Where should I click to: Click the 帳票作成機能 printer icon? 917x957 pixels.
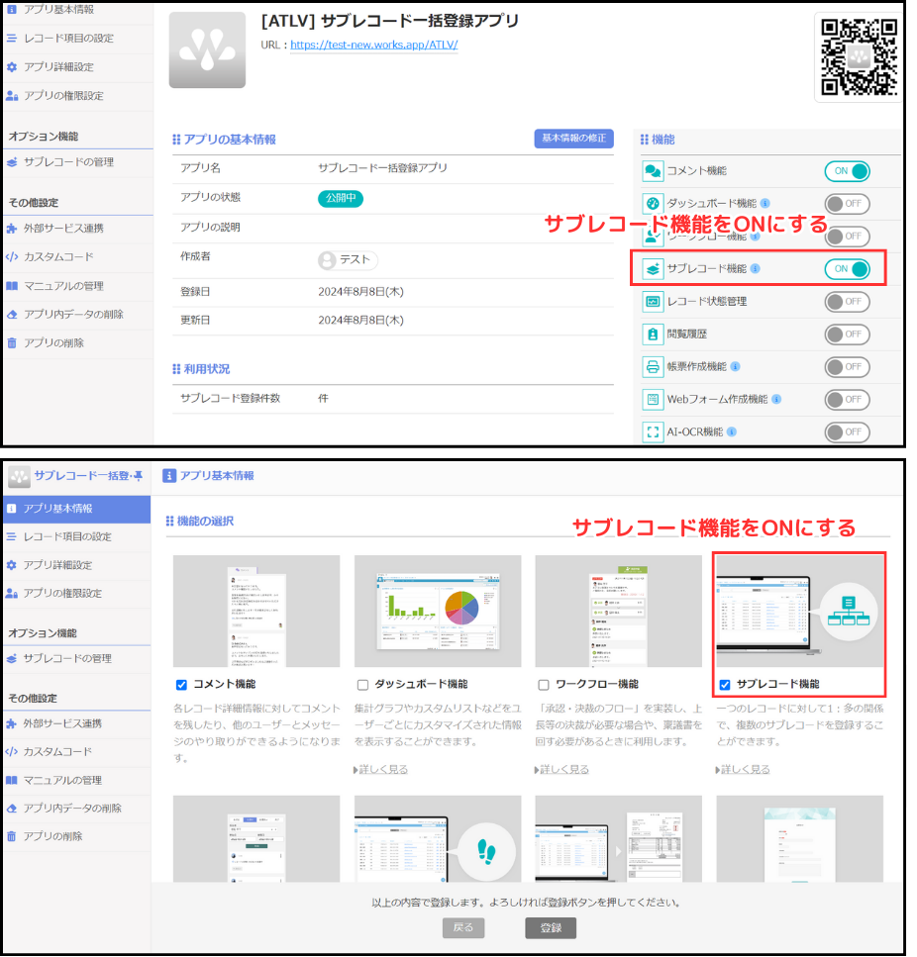(653, 367)
